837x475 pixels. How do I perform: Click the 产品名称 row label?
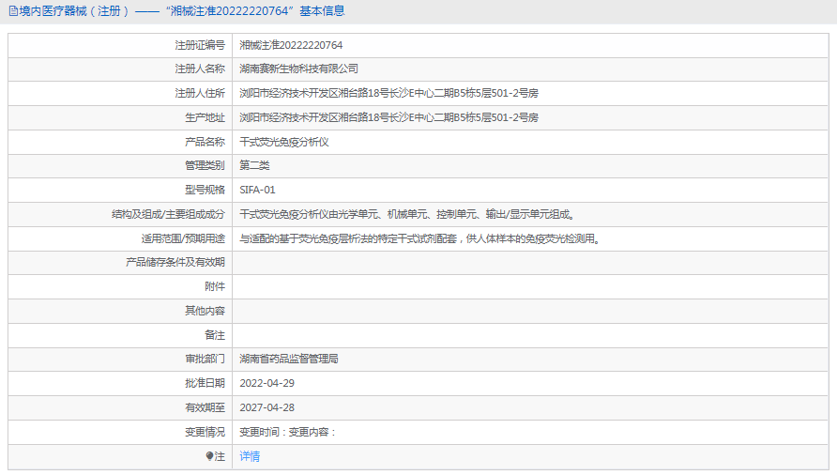point(205,142)
